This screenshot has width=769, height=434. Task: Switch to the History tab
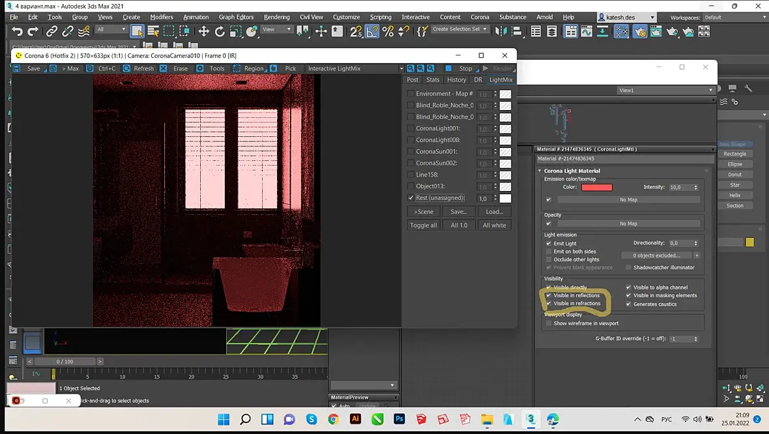tap(456, 80)
